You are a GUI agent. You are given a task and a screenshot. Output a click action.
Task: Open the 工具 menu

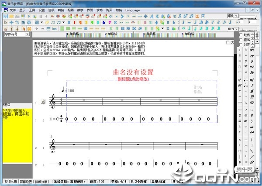point(32,10)
